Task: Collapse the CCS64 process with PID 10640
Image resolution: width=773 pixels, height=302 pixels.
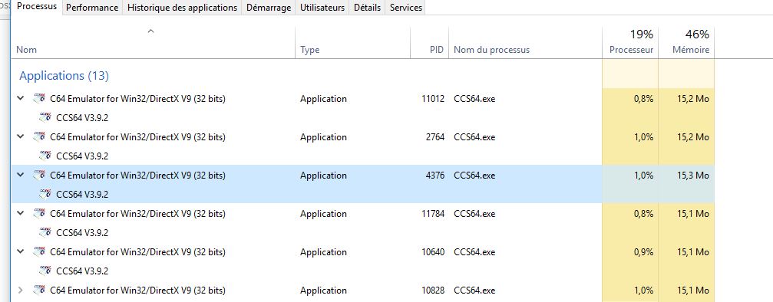Action: (x=20, y=251)
